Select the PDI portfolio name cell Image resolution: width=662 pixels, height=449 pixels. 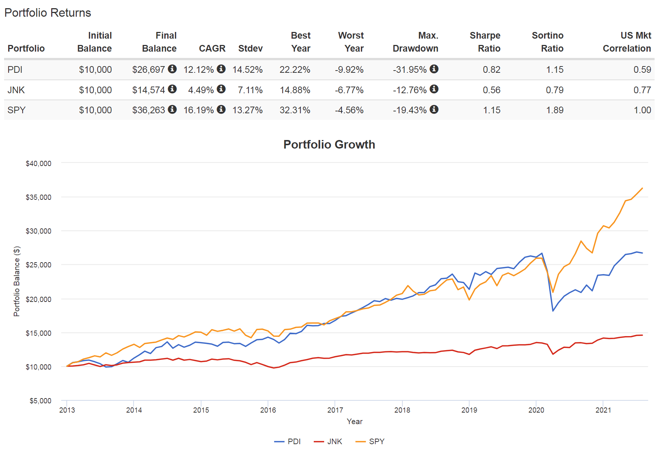15,70
